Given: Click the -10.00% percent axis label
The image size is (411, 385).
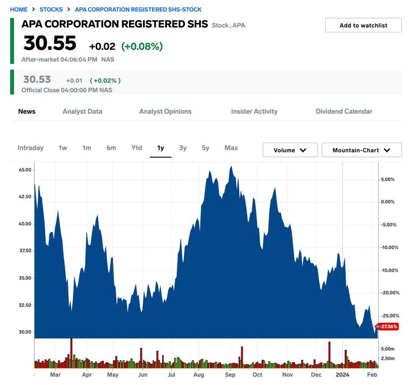Looking at the screenshot, I should pos(389,248).
